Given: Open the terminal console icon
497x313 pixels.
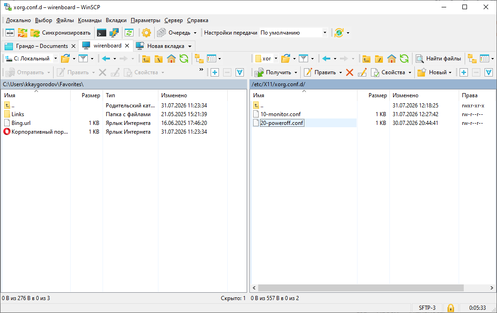Looking at the screenshot, I should tap(102, 33).
